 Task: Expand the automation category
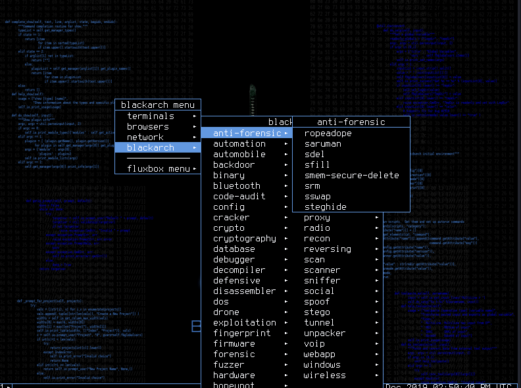click(x=247, y=144)
